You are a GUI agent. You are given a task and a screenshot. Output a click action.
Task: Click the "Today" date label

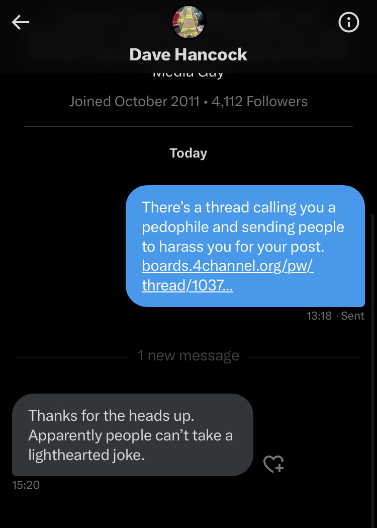pyautogui.click(x=189, y=153)
